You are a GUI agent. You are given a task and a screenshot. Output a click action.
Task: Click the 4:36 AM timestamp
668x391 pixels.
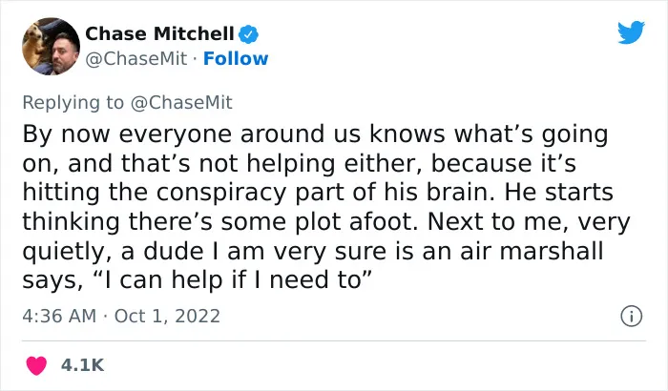[x=59, y=316]
